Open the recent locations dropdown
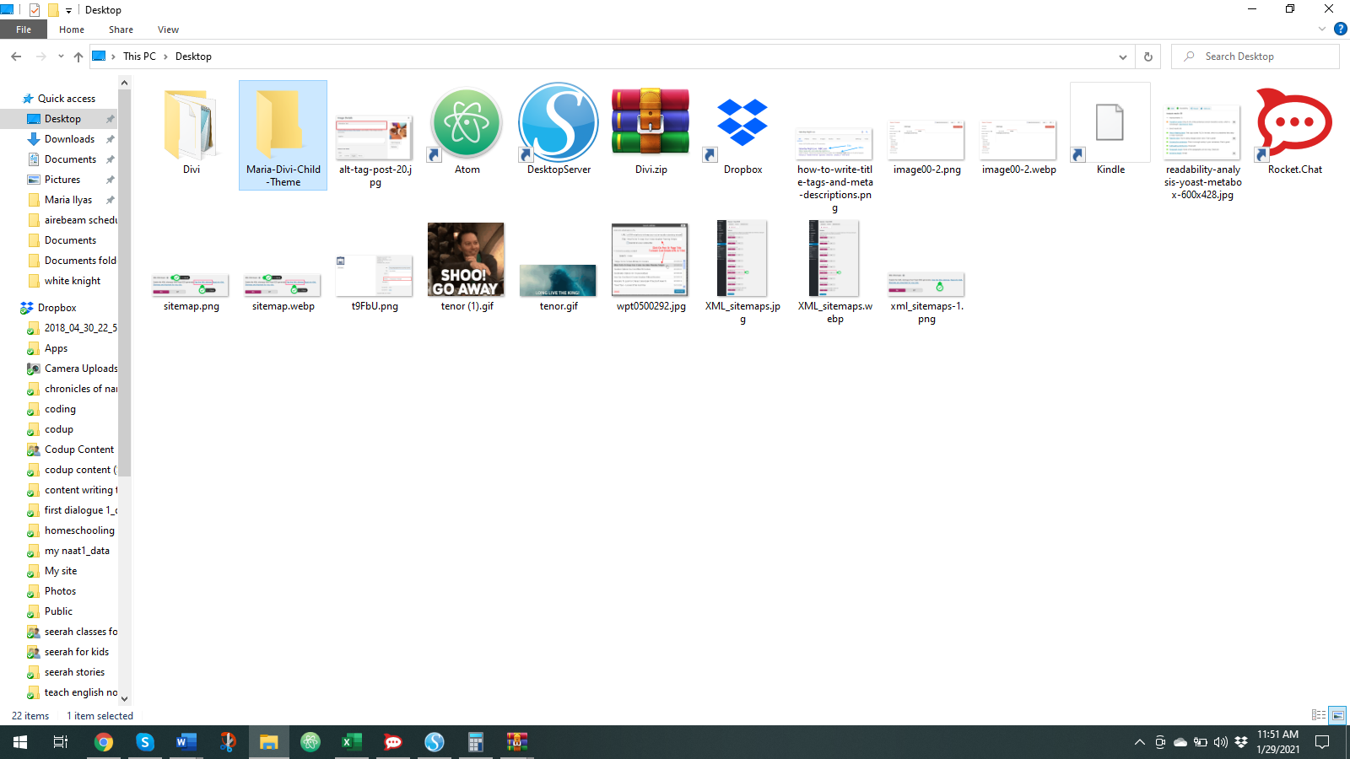The image size is (1350, 759). [61, 57]
